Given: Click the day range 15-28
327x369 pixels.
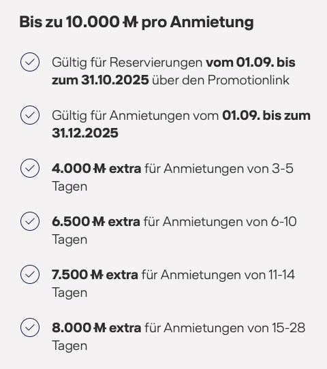Looking at the screenshot, I should tap(289, 328).
